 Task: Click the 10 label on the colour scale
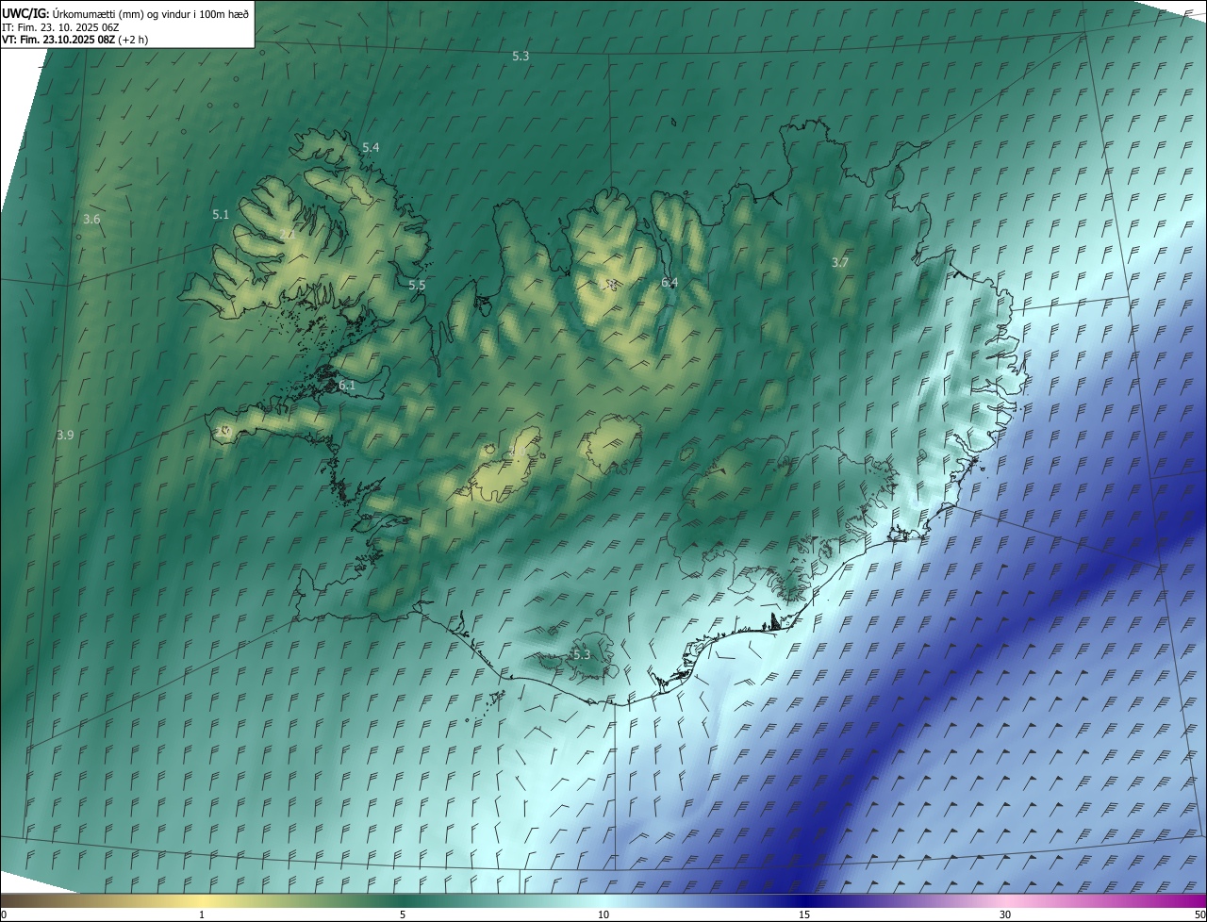click(x=603, y=915)
